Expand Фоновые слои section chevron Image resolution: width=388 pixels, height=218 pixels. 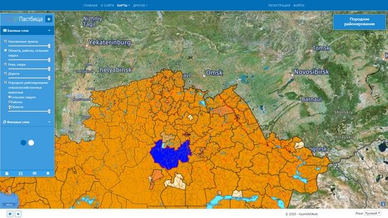[x=49, y=122]
